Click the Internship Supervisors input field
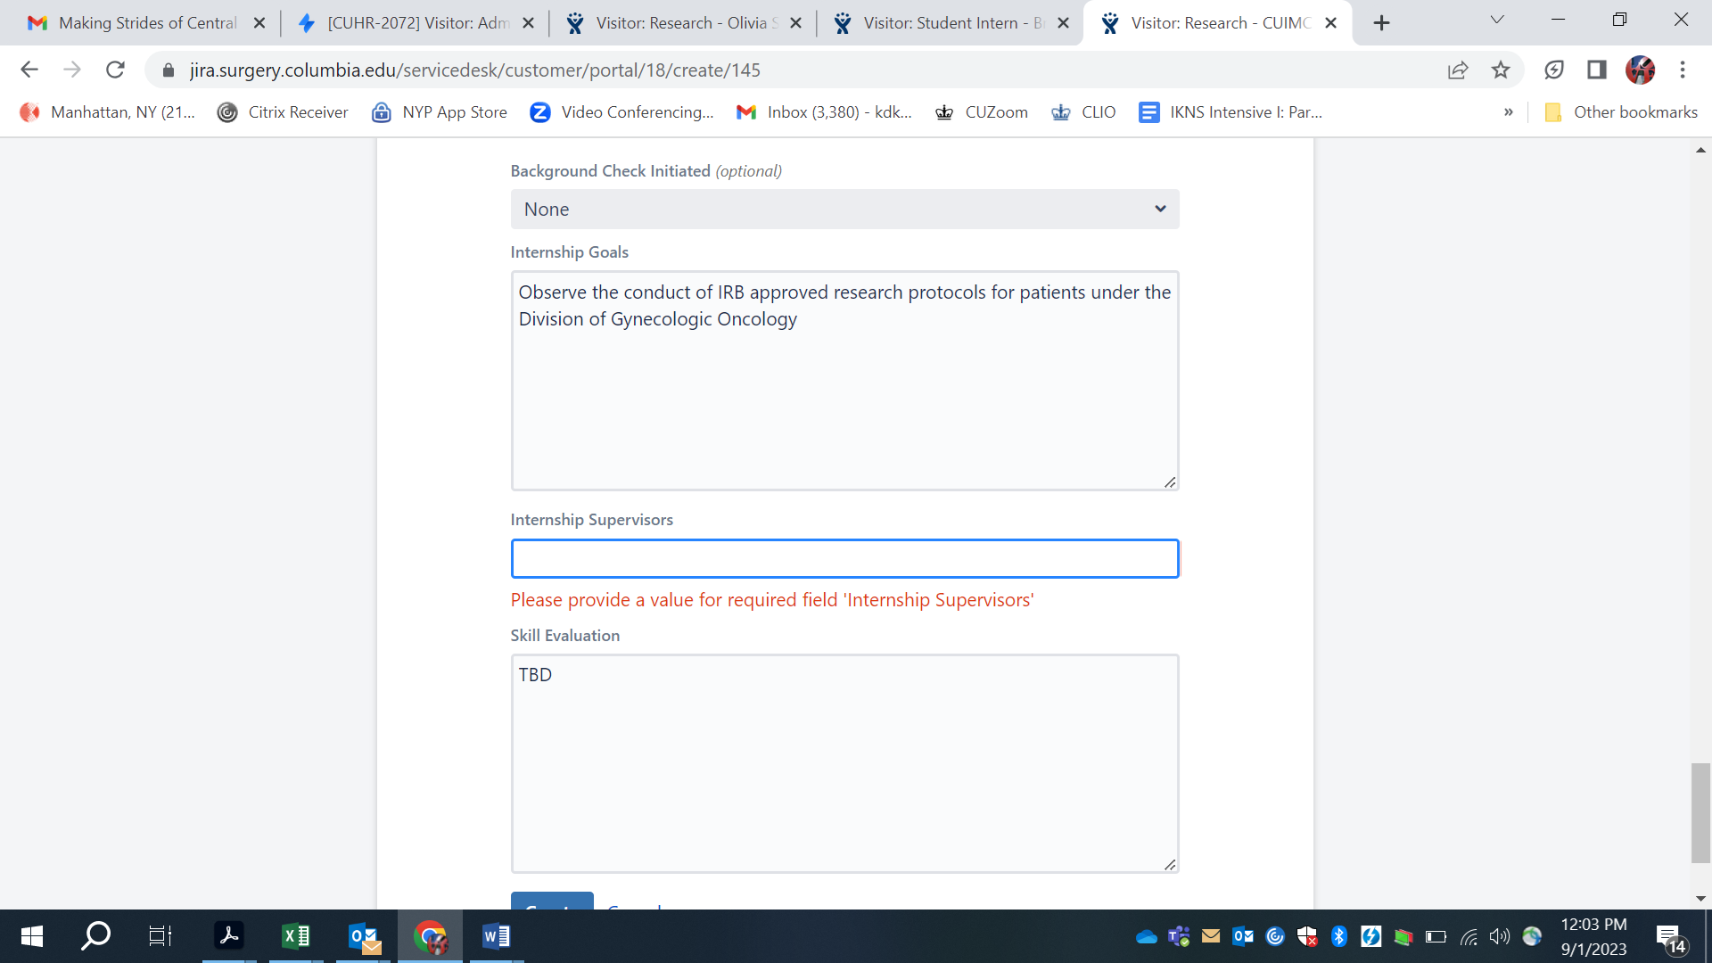This screenshot has width=1712, height=963. point(844,558)
